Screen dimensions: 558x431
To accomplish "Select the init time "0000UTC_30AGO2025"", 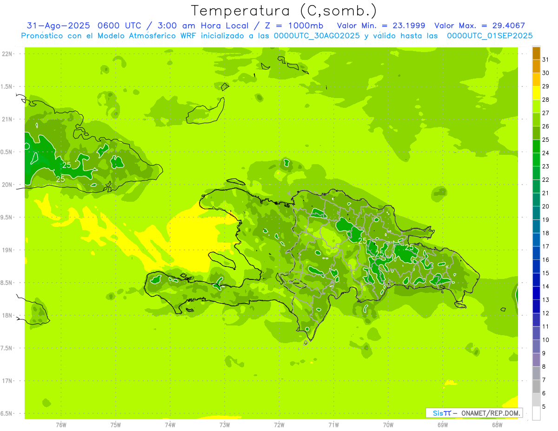I will pyautogui.click(x=317, y=36).
